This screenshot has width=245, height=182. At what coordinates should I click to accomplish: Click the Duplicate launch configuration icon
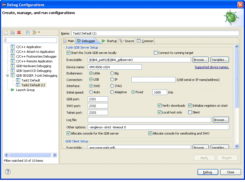coord(12,32)
